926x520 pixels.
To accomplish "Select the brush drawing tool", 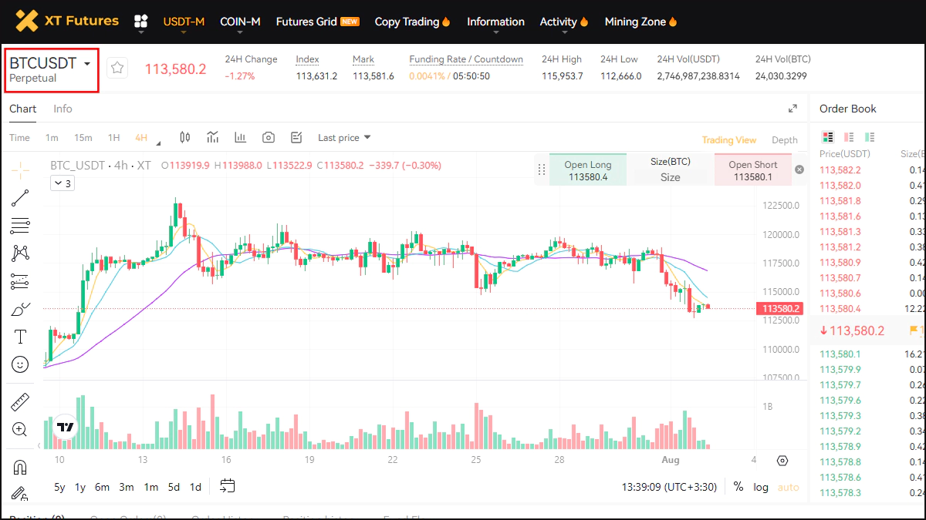I will (20, 309).
